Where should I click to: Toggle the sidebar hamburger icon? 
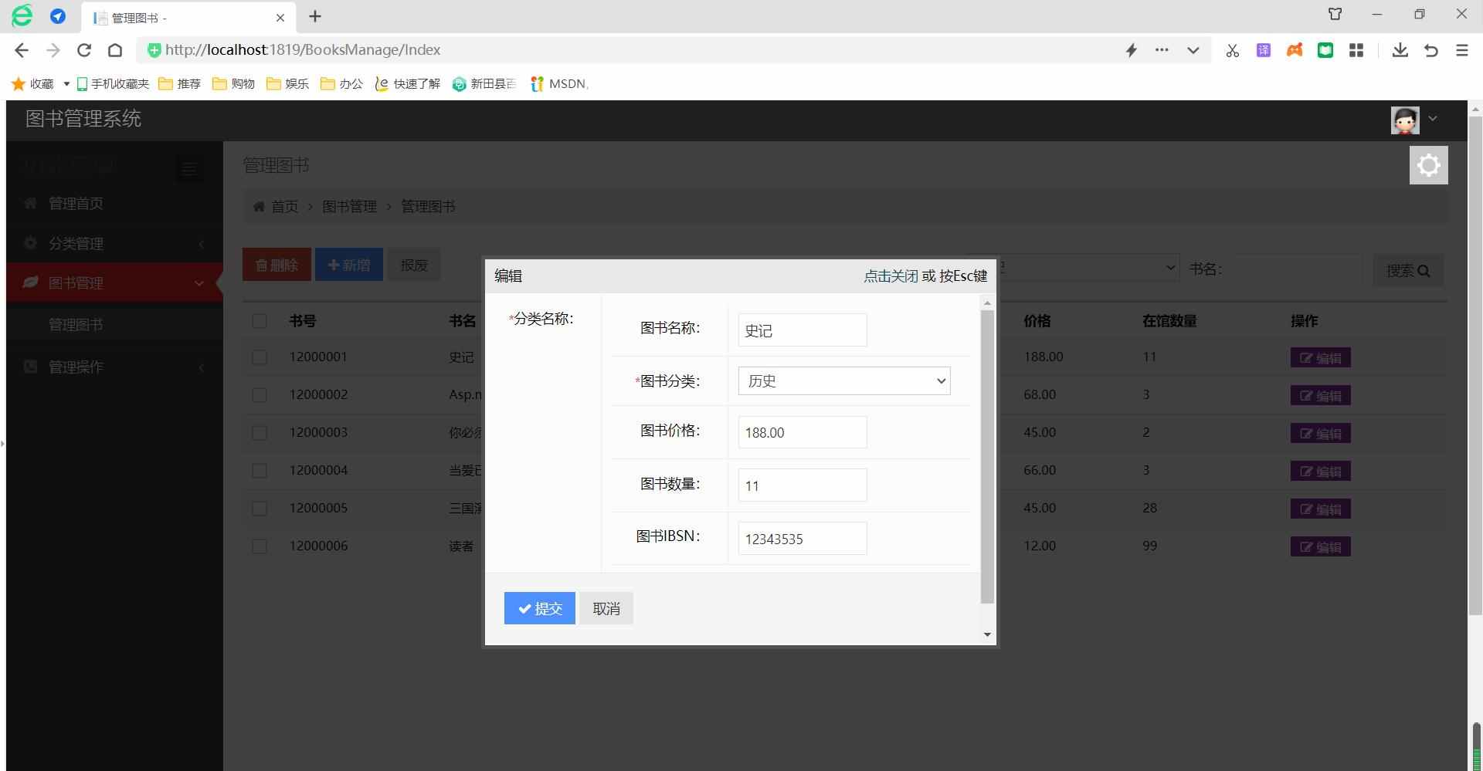(x=189, y=169)
